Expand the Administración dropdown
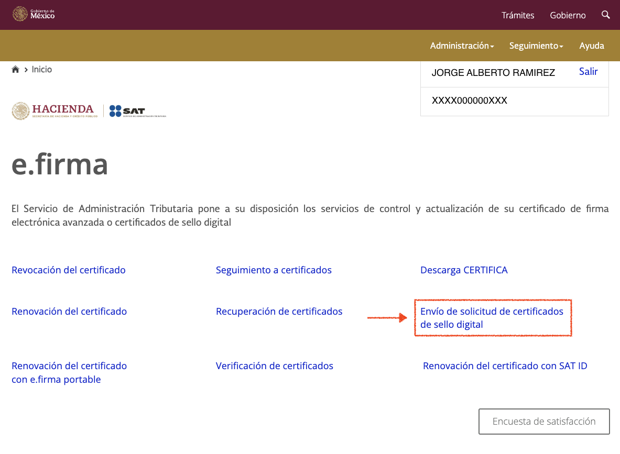 pyautogui.click(x=462, y=46)
